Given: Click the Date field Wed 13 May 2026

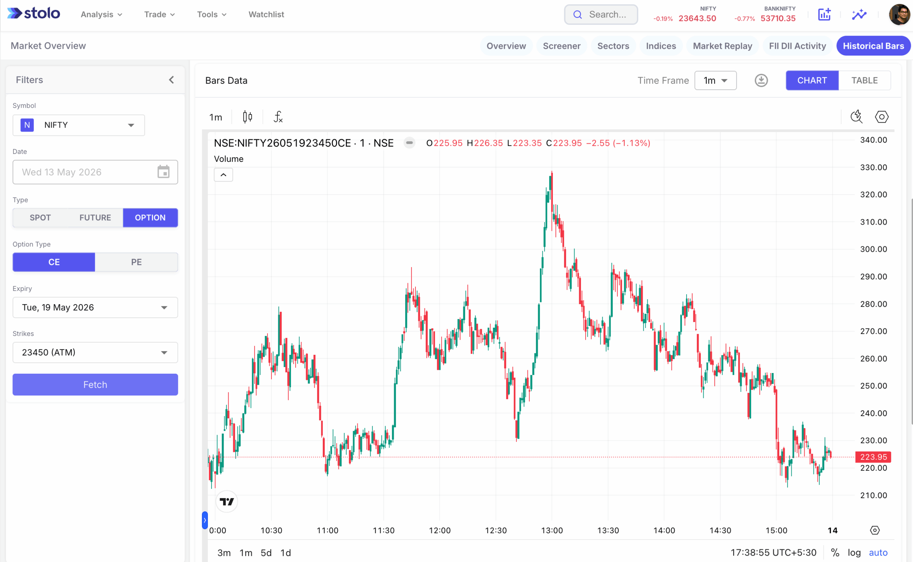Looking at the screenshot, I should click(x=95, y=172).
